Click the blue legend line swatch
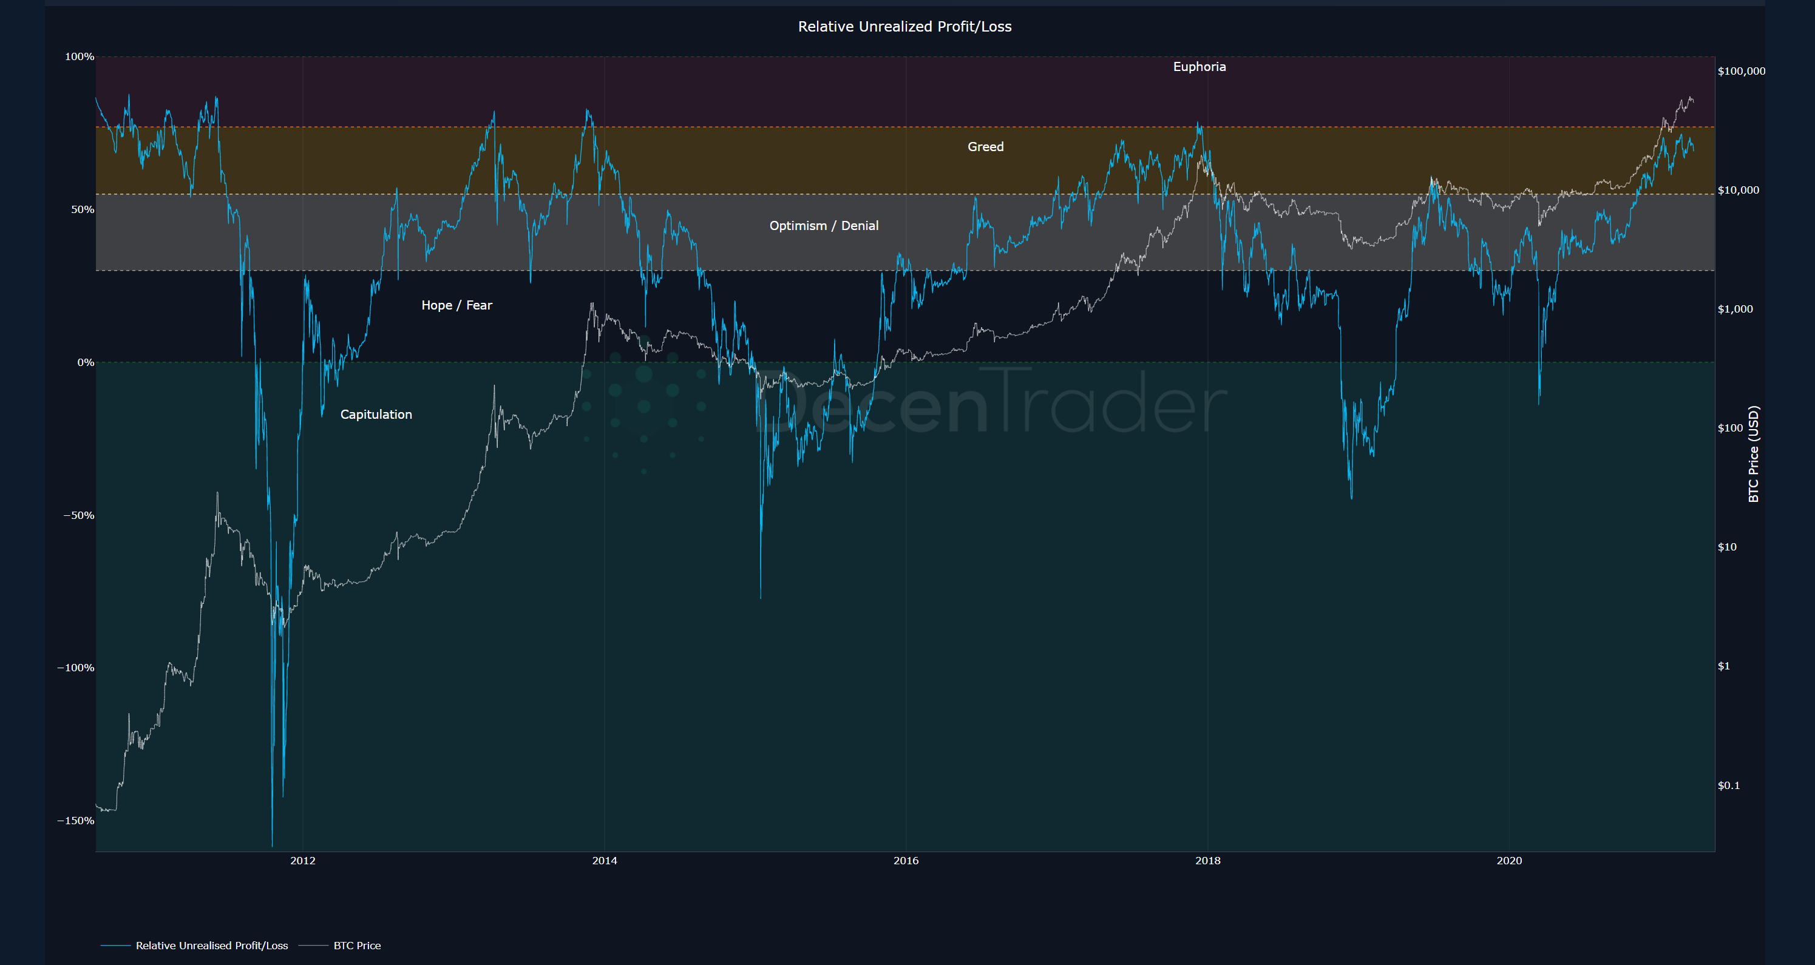The image size is (1815, 965). point(115,946)
